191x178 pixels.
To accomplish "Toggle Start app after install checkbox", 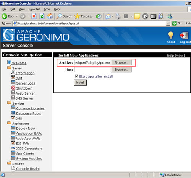I will [x=76, y=76].
